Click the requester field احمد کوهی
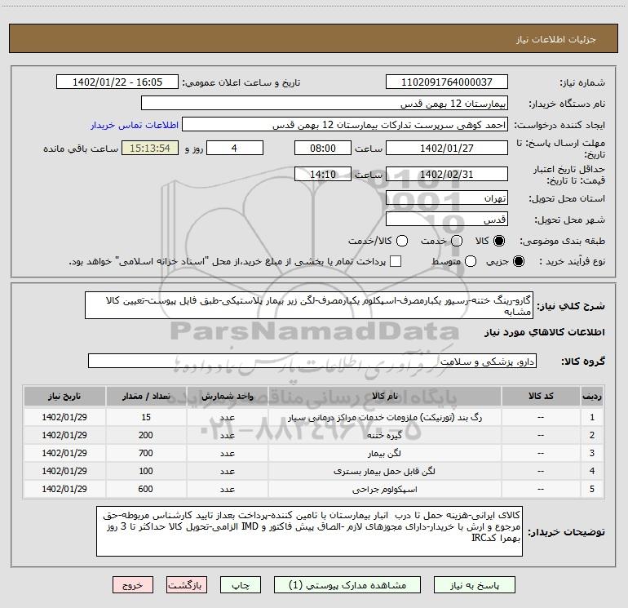 coord(345,125)
